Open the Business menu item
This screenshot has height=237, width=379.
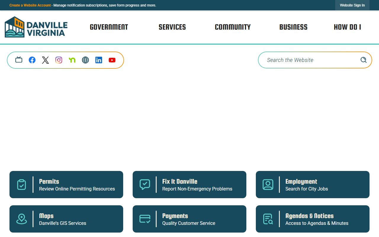coord(293,27)
